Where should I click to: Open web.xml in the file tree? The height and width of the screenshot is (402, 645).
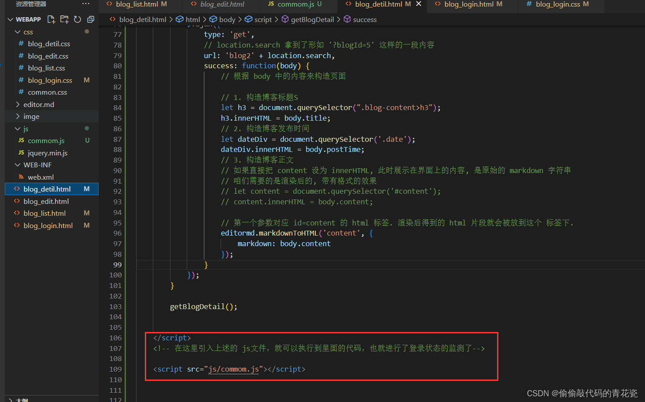coord(41,177)
